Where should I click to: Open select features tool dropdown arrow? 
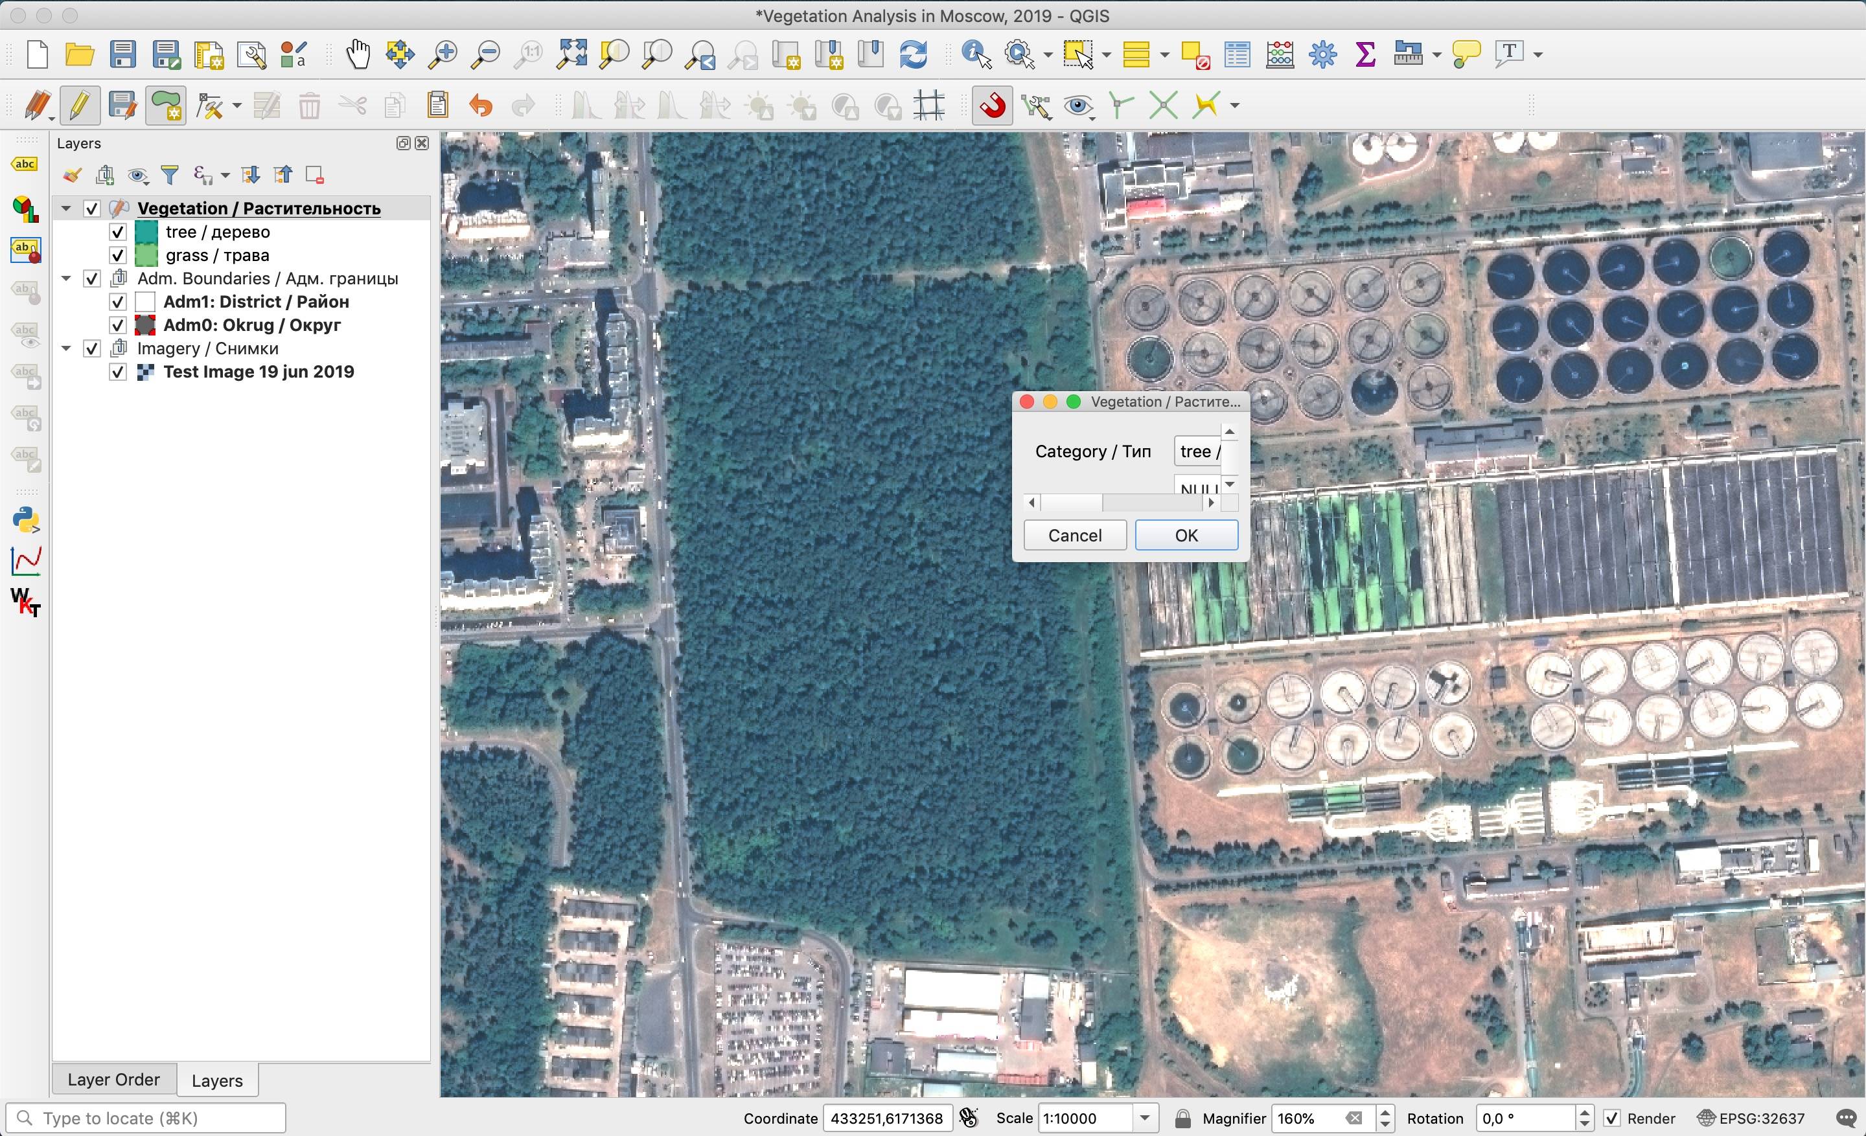coord(1107,54)
